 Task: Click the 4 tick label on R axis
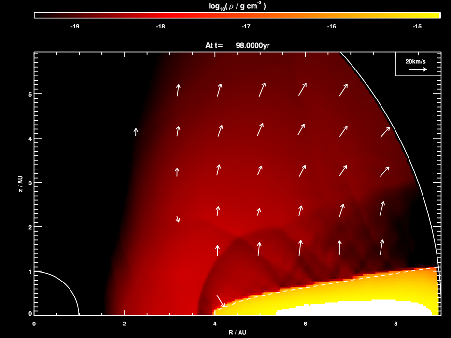point(215,324)
